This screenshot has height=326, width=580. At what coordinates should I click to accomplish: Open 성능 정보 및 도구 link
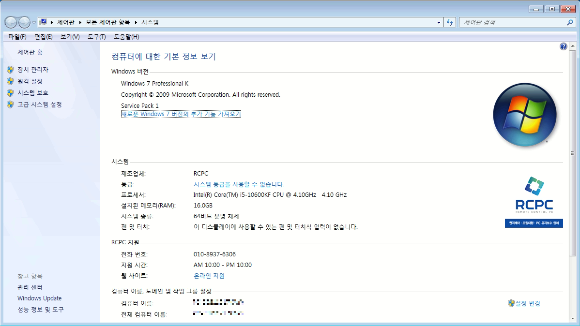click(x=41, y=310)
